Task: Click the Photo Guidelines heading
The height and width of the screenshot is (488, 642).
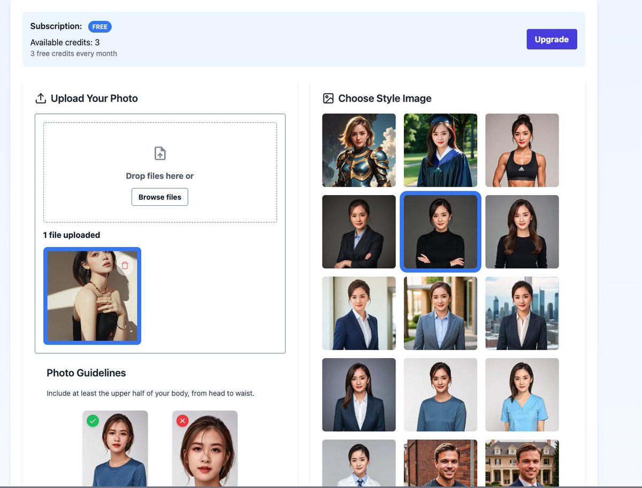Action: [86, 373]
